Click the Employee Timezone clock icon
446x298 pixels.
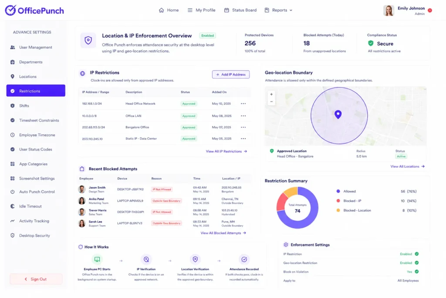point(13,135)
